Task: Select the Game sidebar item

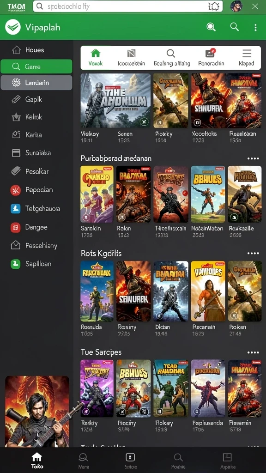Action: click(36, 67)
